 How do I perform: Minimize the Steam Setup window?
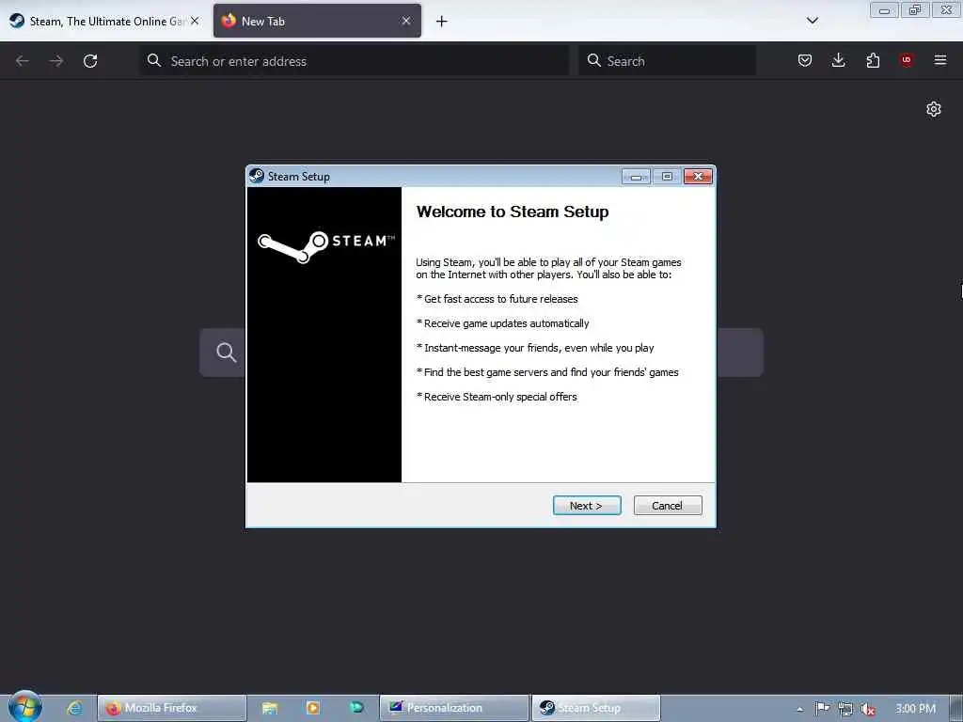coord(636,176)
